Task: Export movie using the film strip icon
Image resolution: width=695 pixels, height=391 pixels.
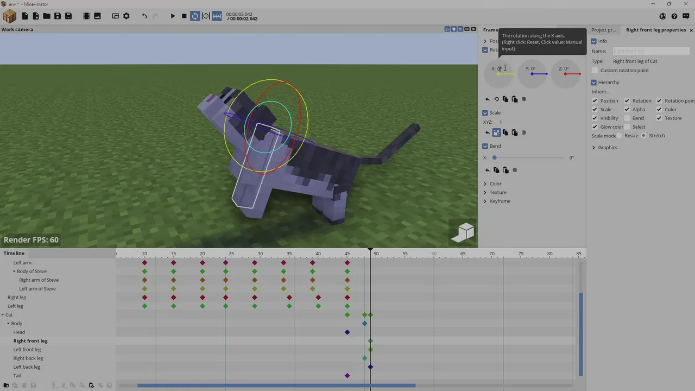Action: (86, 16)
